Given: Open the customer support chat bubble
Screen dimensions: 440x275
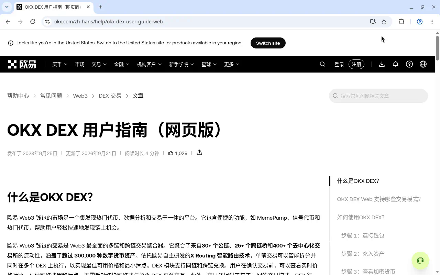Looking at the screenshot, I should (420, 261).
